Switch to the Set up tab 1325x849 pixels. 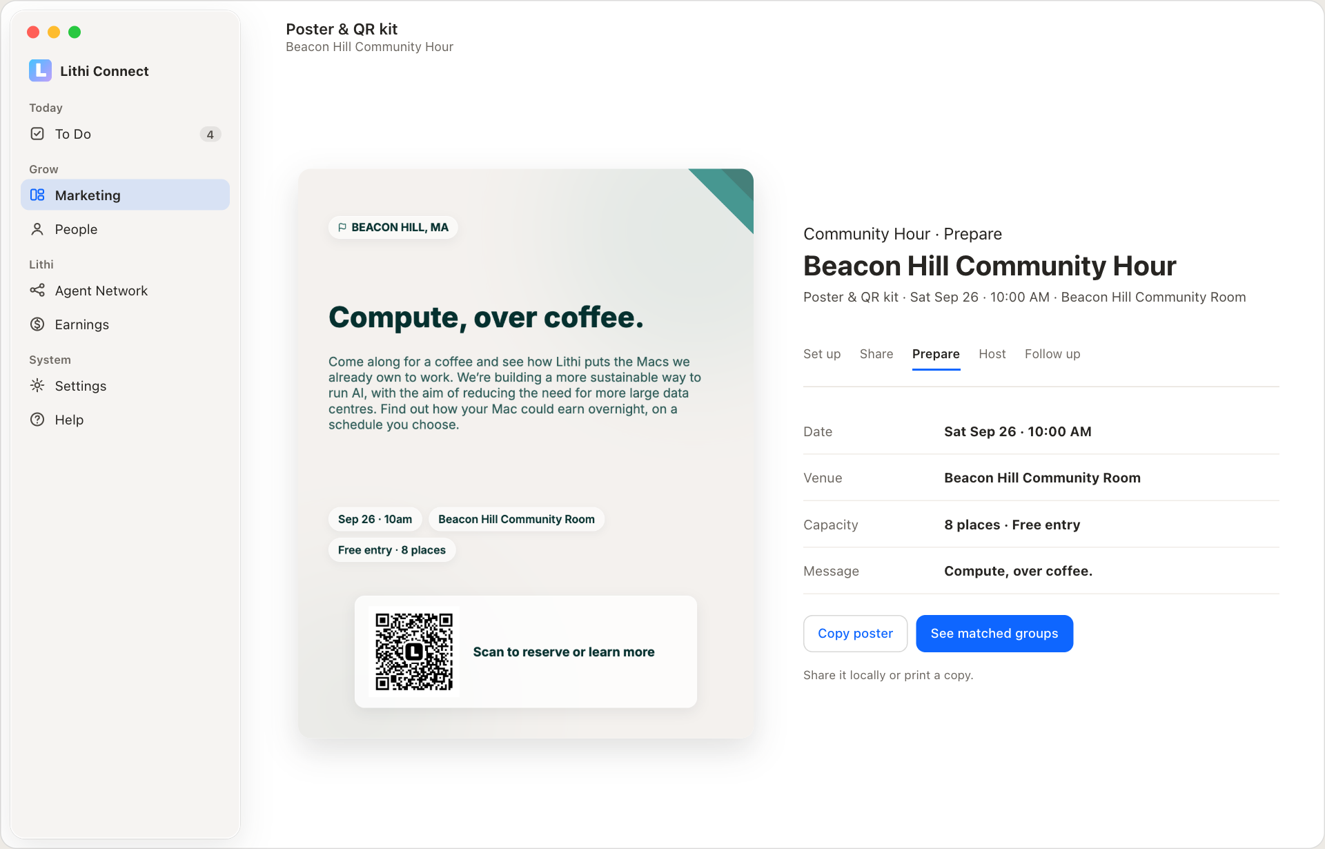822,354
